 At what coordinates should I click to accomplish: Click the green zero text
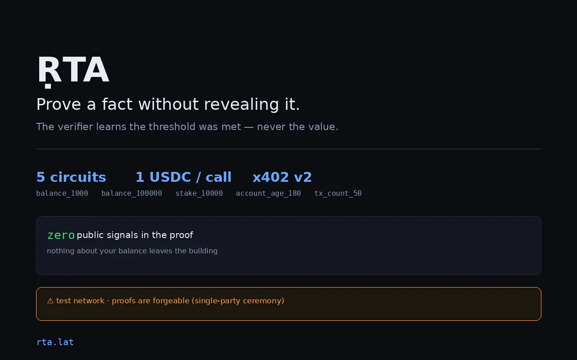click(x=61, y=235)
